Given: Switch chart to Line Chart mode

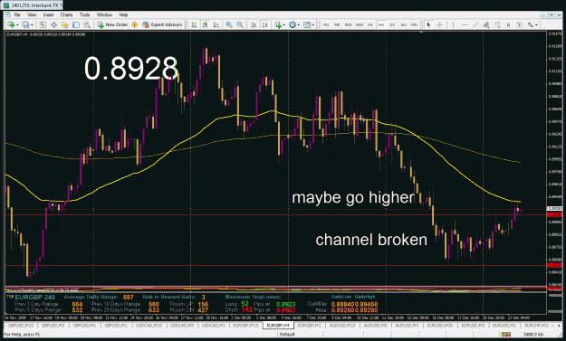Looking at the screenshot, I should [216, 24].
